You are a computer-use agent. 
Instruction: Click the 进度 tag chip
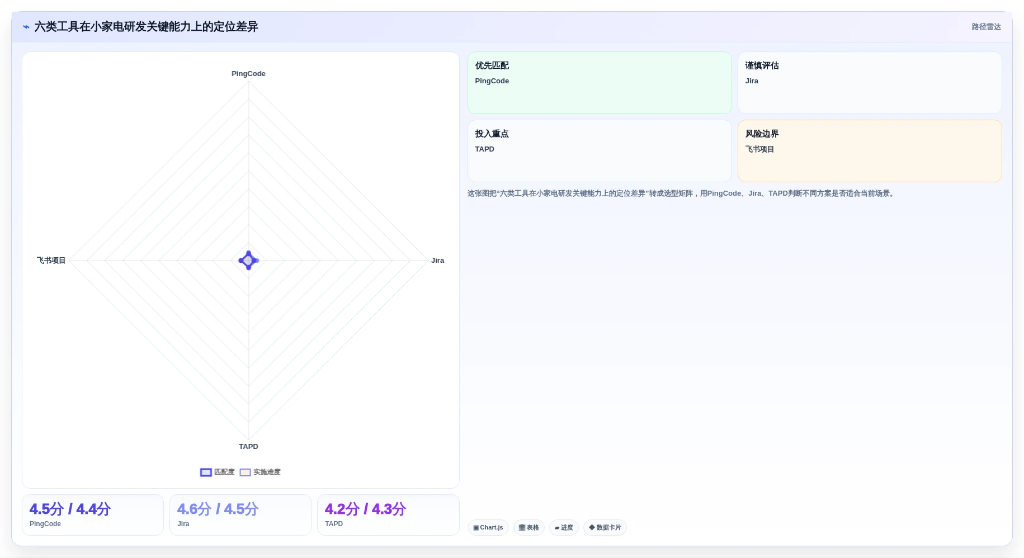pyautogui.click(x=564, y=528)
